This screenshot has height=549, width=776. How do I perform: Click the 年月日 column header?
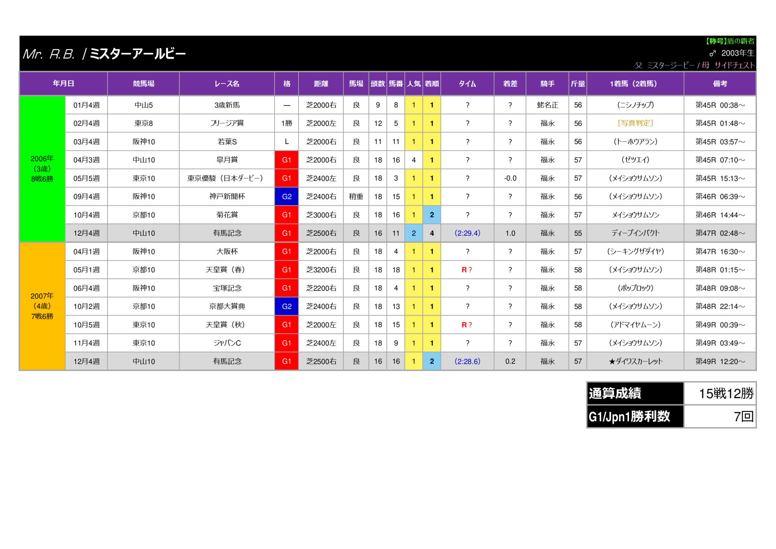63,83
